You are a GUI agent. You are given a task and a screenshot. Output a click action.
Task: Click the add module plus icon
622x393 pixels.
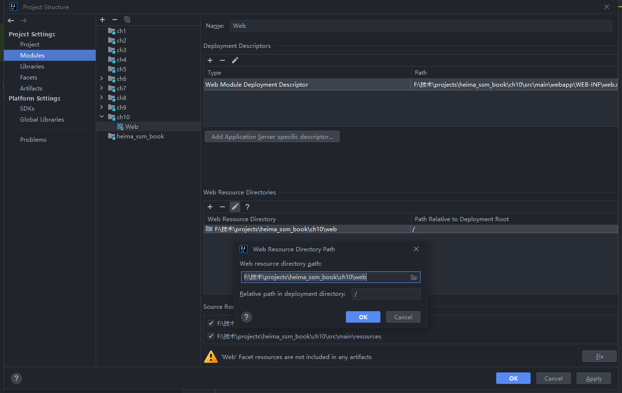pyautogui.click(x=102, y=20)
